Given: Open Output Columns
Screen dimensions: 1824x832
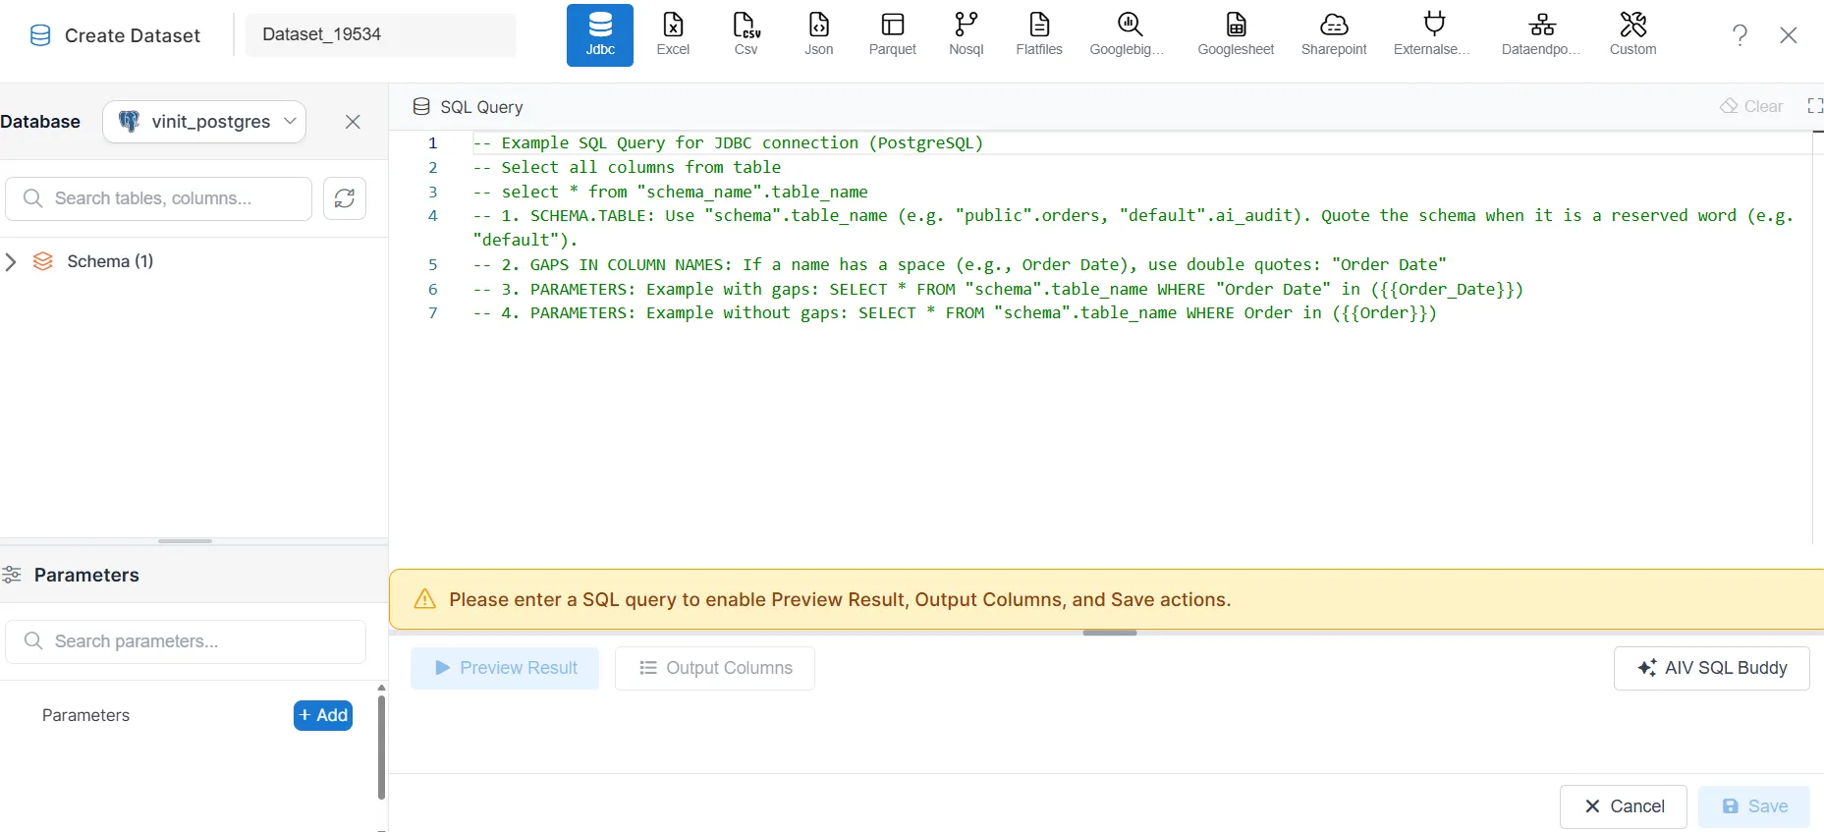Looking at the screenshot, I should point(715,668).
